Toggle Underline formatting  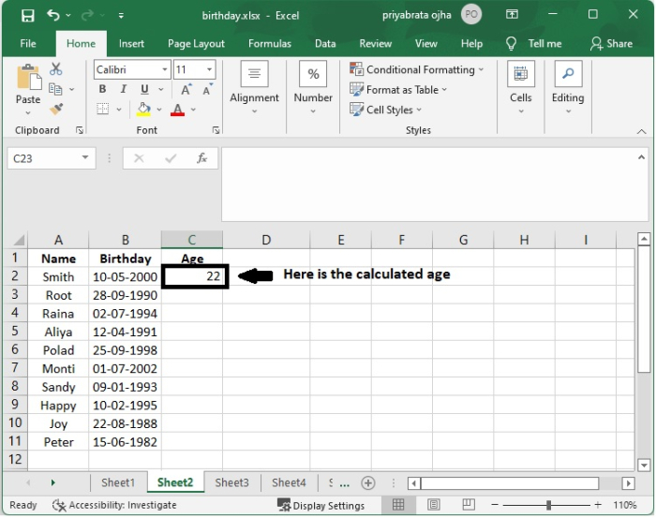click(144, 89)
